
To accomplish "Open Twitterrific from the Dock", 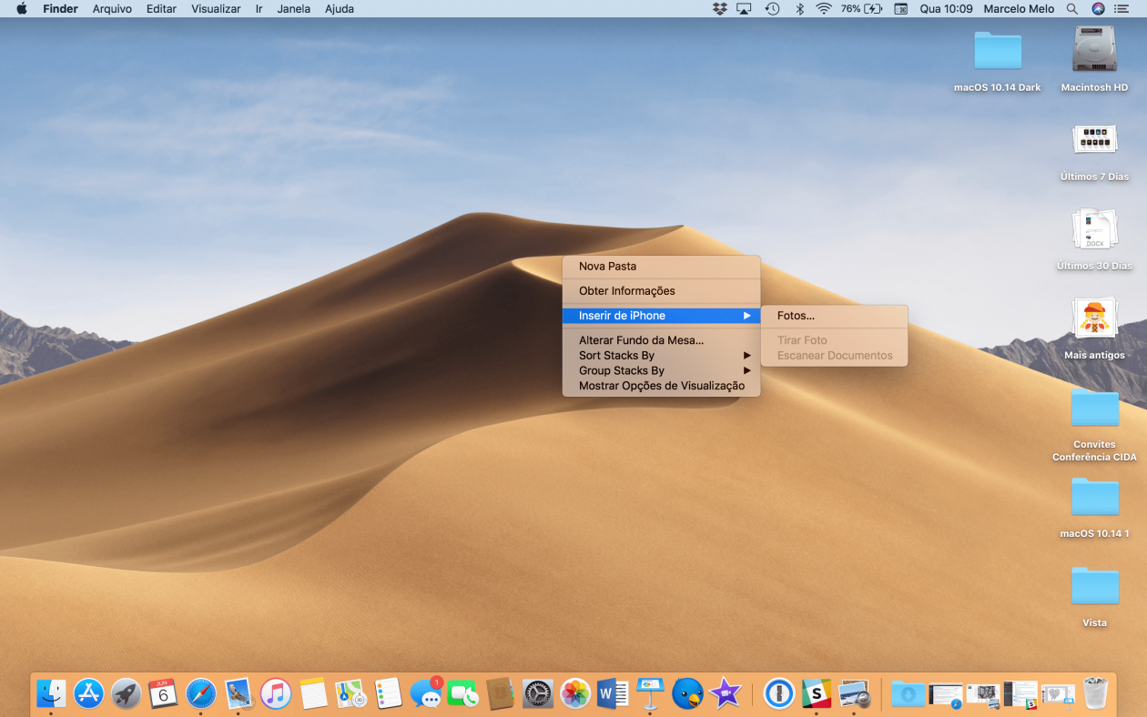I will click(687, 693).
